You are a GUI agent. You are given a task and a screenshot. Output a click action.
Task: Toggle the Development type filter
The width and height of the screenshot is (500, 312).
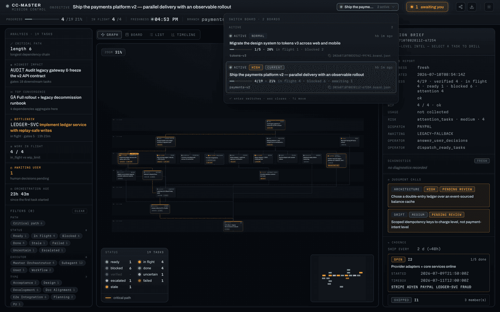(25, 290)
